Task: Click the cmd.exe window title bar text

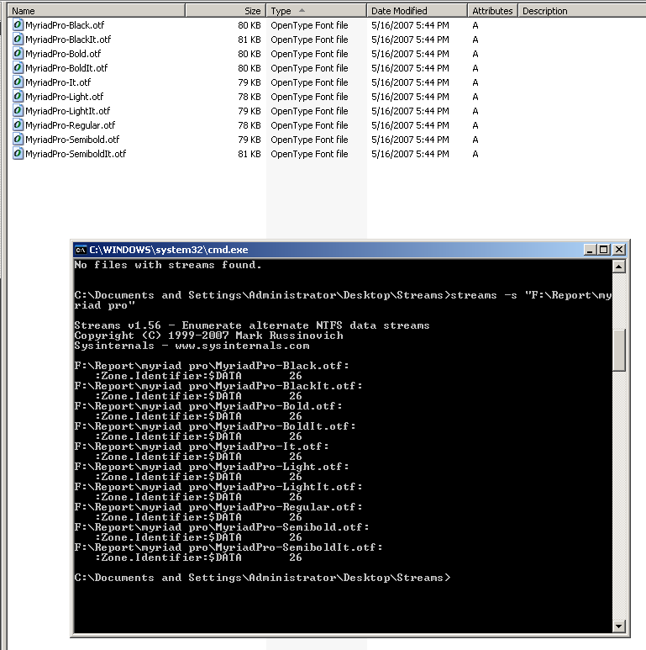Action: pos(169,250)
